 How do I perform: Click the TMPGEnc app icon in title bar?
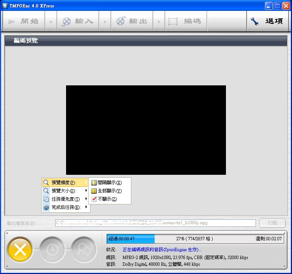(5, 6)
